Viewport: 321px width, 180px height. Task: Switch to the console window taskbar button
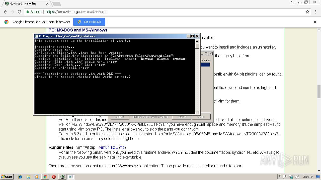[71, 177]
